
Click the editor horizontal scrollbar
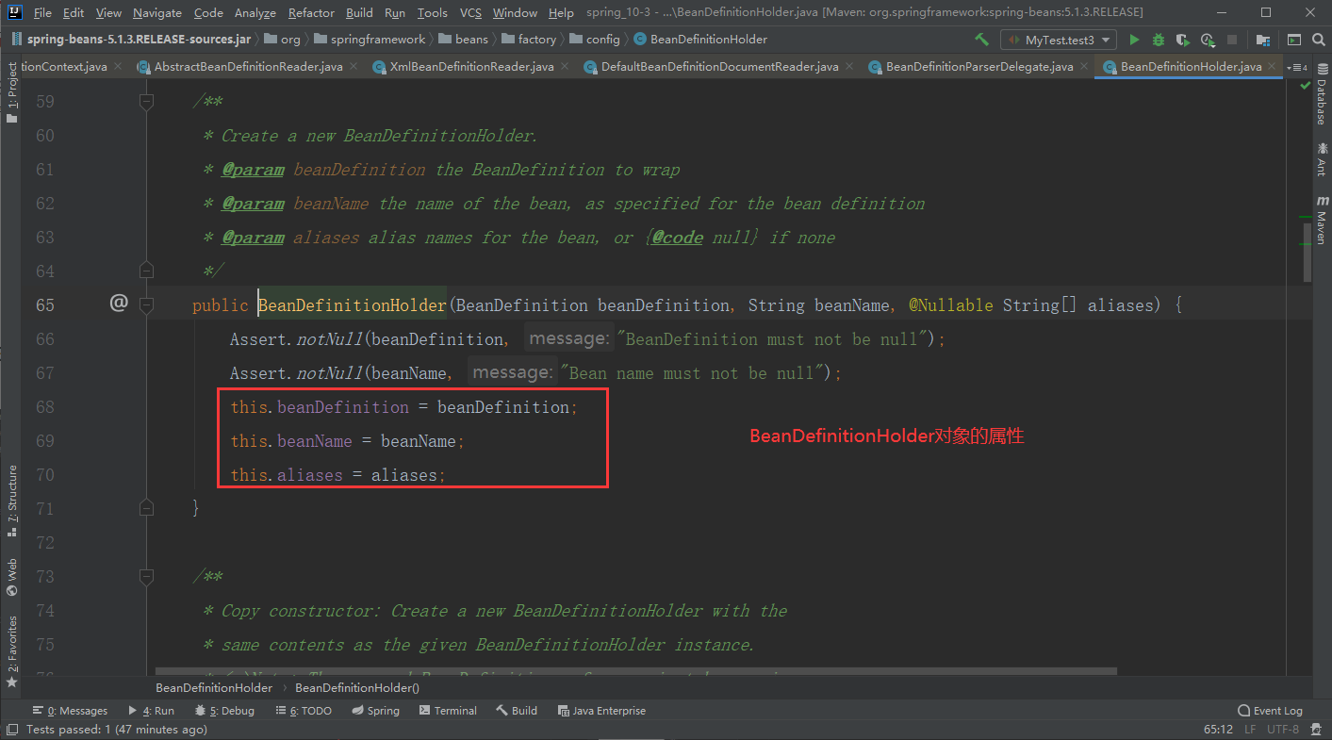(636, 672)
